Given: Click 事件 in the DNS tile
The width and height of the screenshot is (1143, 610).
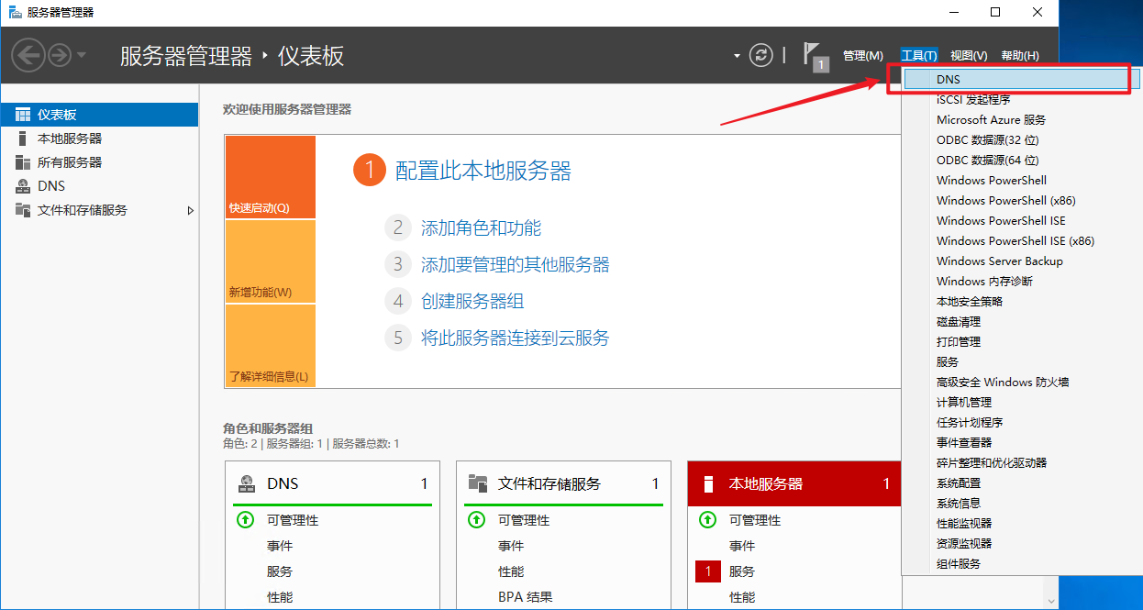Looking at the screenshot, I should [x=280, y=546].
